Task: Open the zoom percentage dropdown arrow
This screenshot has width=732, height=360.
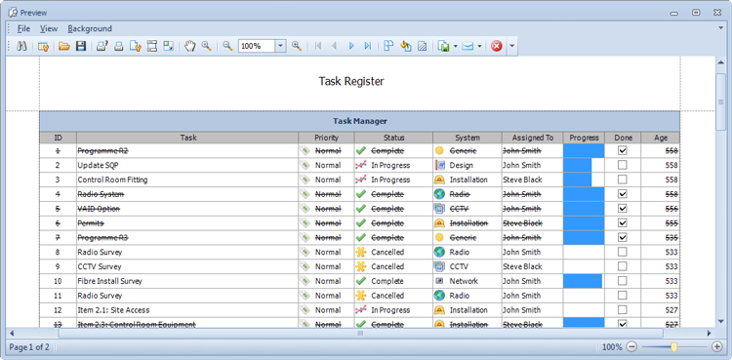Action: tap(280, 46)
